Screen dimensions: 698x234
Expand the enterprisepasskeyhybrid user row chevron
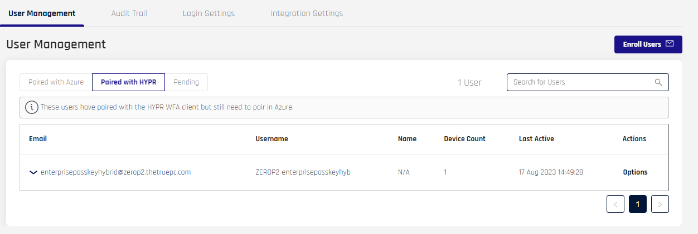33,172
